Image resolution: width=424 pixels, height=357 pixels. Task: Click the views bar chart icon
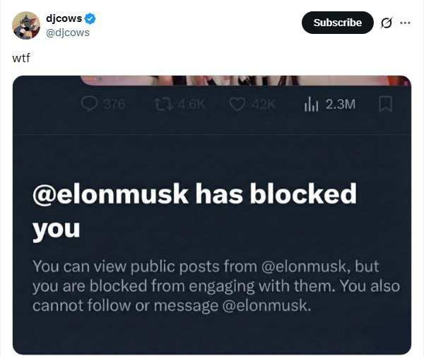tap(312, 104)
